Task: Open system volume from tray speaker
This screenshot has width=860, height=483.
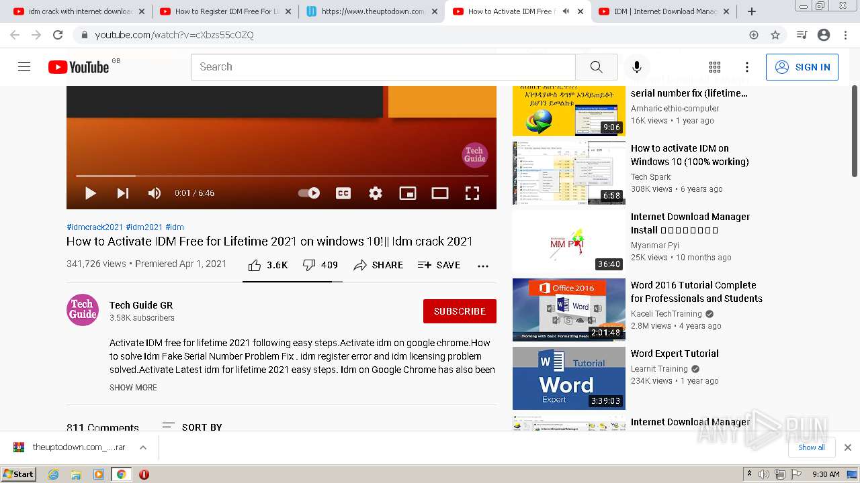Action: coord(764,474)
